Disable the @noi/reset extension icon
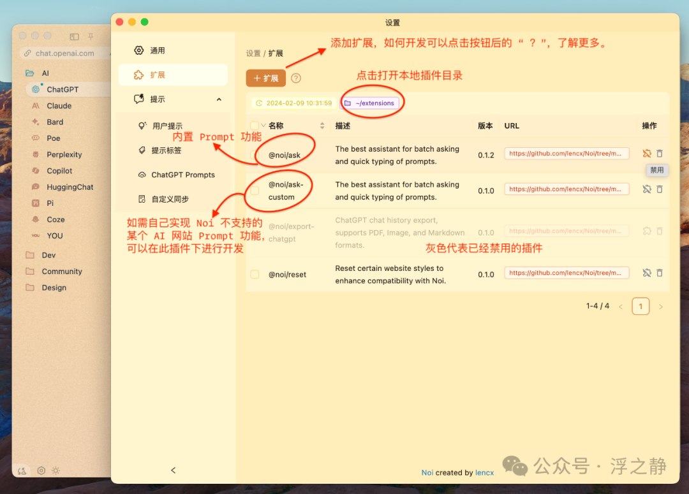This screenshot has height=494, width=689. (647, 273)
